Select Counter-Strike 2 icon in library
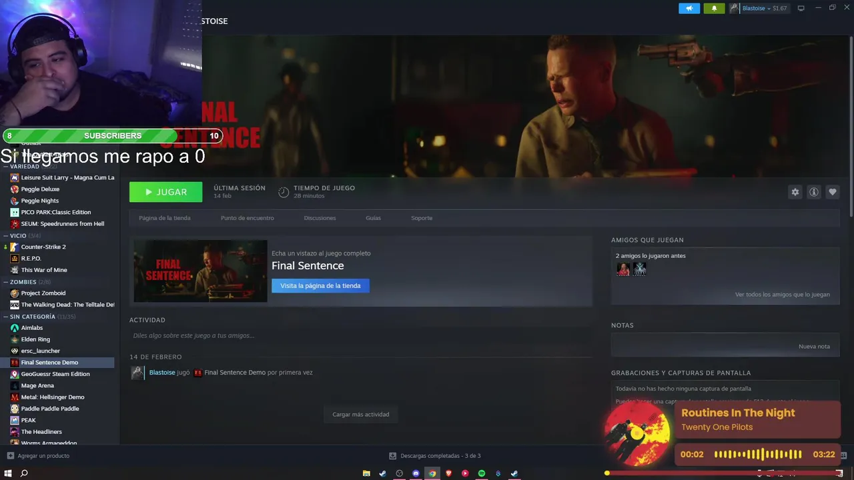The image size is (854, 480). tap(15, 247)
